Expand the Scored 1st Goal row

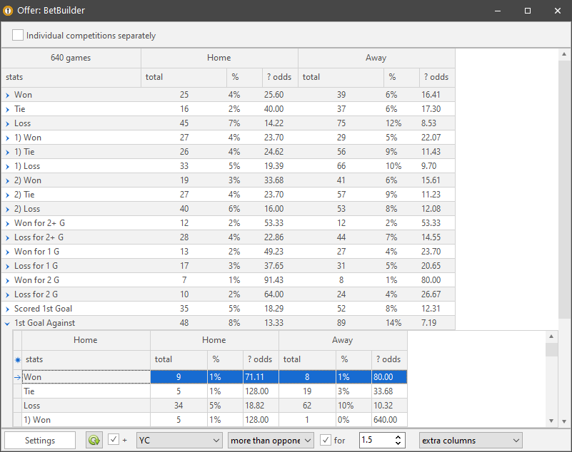(x=8, y=309)
